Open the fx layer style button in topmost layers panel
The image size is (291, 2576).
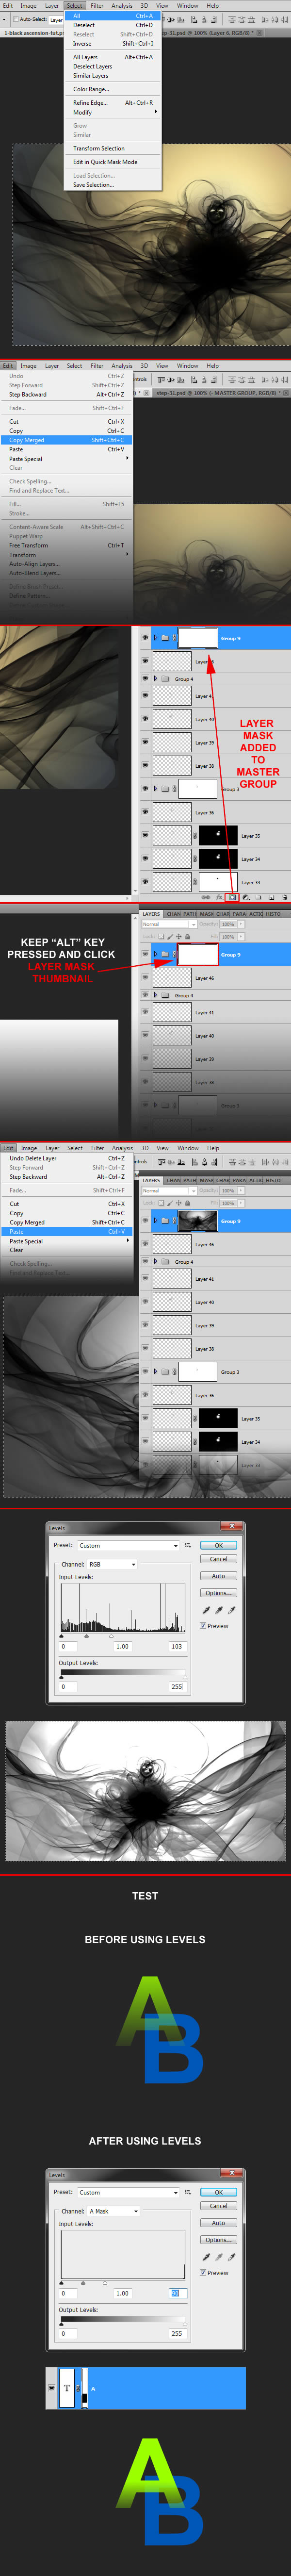tap(219, 897)
